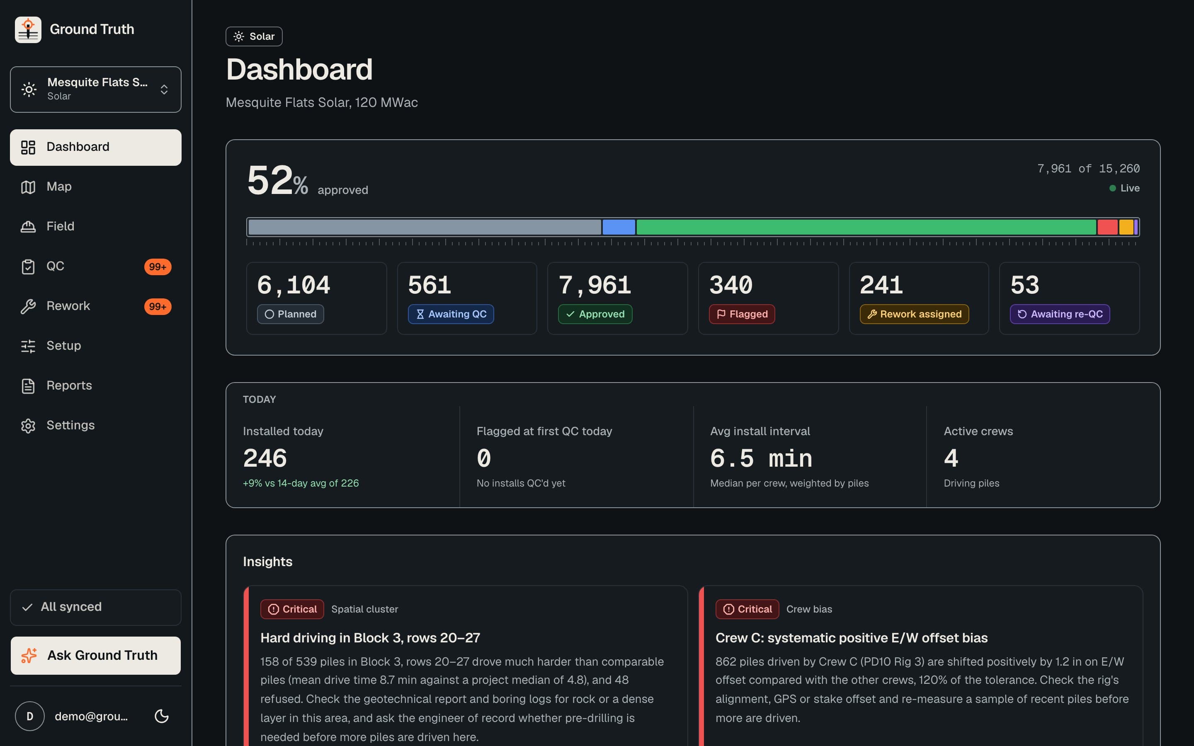This screenshot has width=1194, height=746.
Task: Click the '7,961 of 15,260' count text
Action: [x=1088, y=169]
